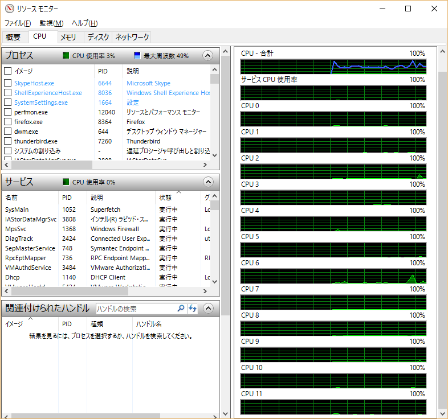Sort processes by PID column header
Image resolution: width=448 pixels, height=419 pixels.
pyautogui.click(x=108, y=71)
